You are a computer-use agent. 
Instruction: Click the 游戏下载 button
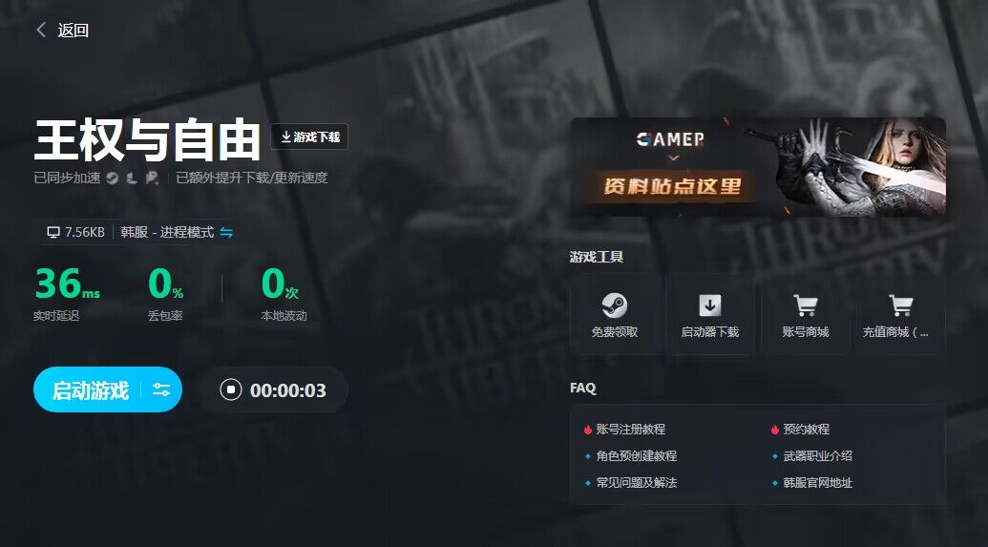[309, 137]
